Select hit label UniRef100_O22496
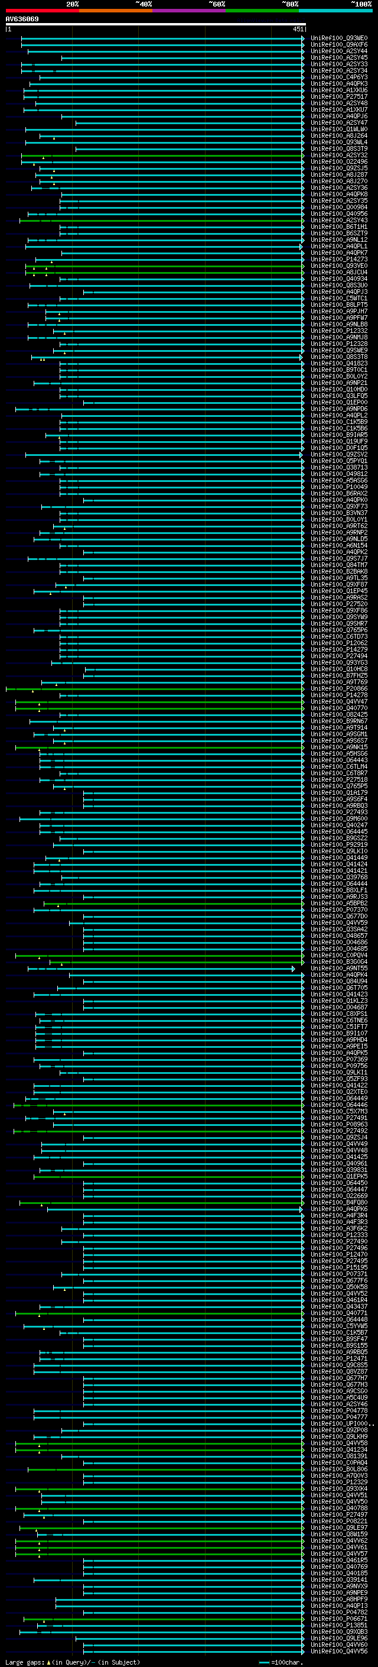This screenshot has width=378, height=1667. 339,162
